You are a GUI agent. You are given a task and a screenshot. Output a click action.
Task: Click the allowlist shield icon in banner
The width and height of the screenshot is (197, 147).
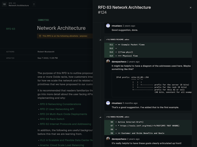tap(40, 36)
